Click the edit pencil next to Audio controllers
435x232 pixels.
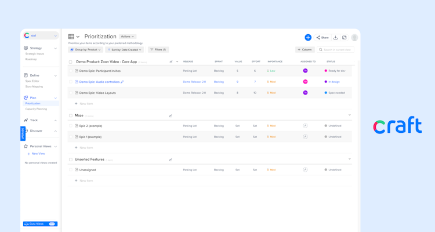[x=122, y=82]
